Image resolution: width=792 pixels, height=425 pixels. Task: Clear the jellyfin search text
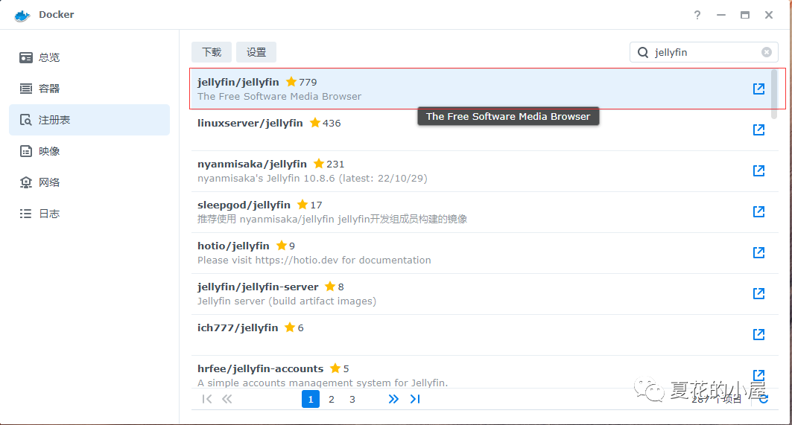[x=766, y=52]
